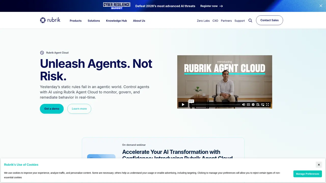Visit the Partners page

(x=226, y=21)
